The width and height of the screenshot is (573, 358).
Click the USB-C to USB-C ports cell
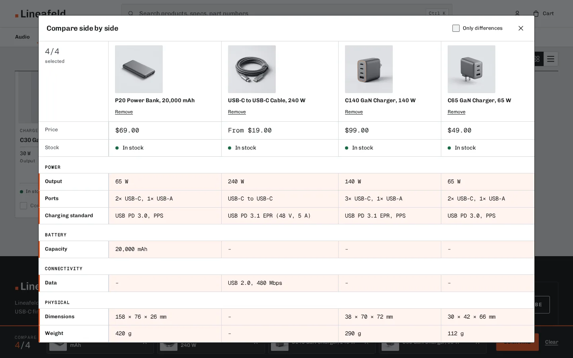coord(280,199)
